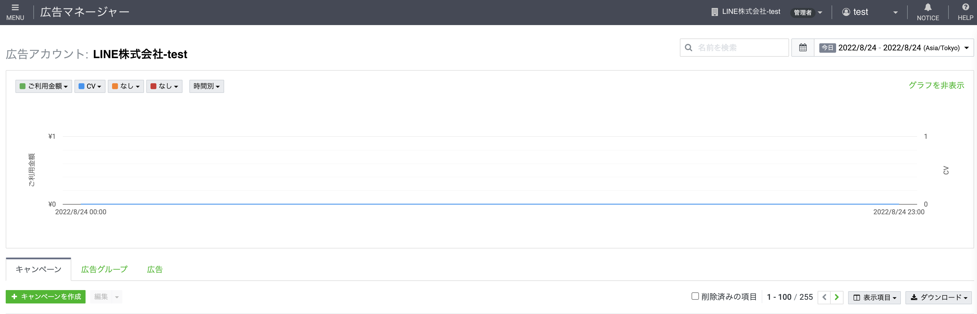The width and height of the screenshot is (977, 314).
Task: Switch to the 広告 tab
Action: tap(155, 269)
